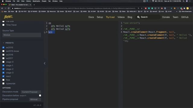Open the DESIGN bookmarks folder
The image size is (193, 108).
click(x=42, y=11)
